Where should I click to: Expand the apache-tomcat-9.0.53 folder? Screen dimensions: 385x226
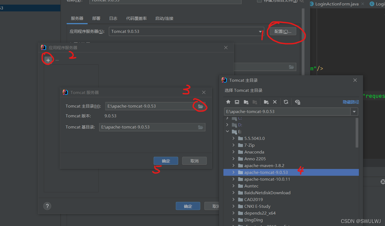pyautogui.click(x=233, y=172)
